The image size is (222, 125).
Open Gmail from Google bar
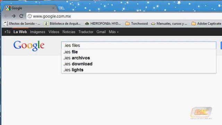101,32
